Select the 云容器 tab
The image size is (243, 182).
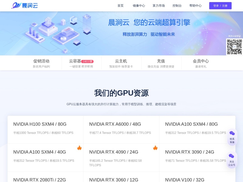point(81,63)
